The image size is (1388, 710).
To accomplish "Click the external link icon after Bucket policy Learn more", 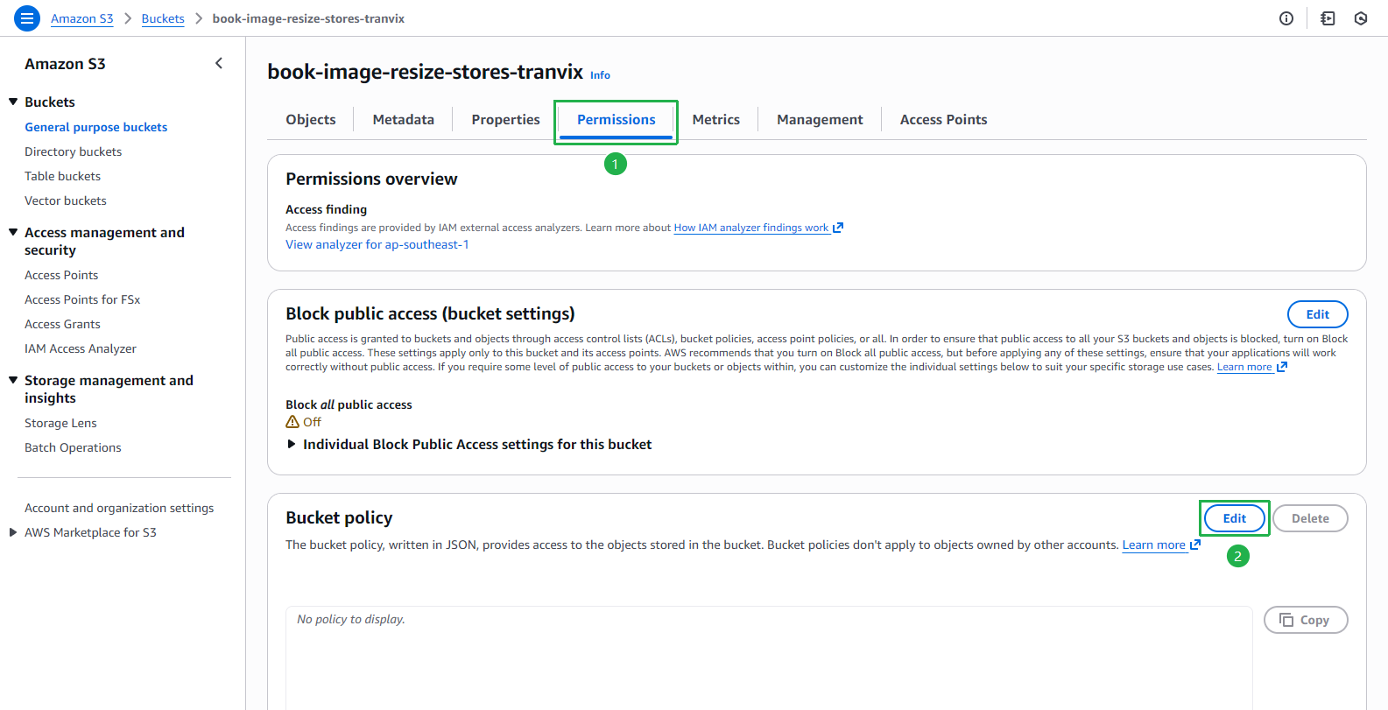I will pyautogui.click(x=1195, y=545).
